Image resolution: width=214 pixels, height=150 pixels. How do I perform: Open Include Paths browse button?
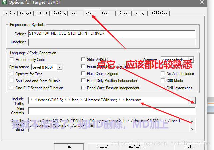193,100
